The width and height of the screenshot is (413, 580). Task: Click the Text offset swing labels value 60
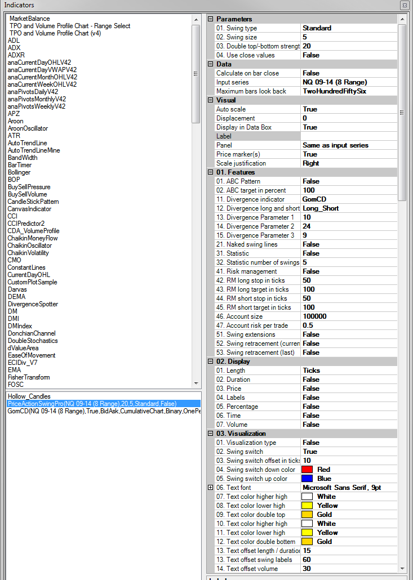pyautogui.click(x=349, y=560)
